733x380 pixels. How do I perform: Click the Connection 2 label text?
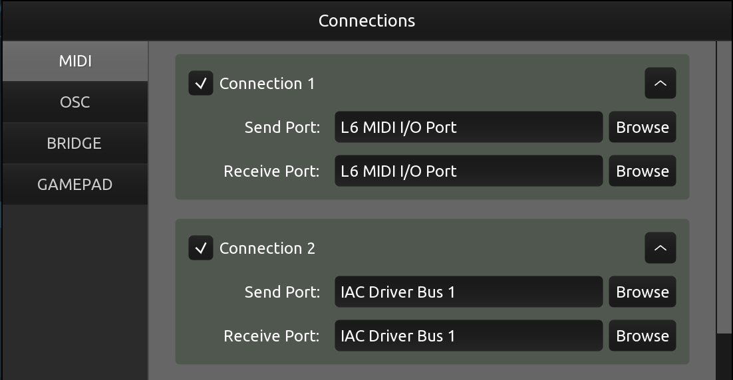pyautogui.click(x=267, y=248)
